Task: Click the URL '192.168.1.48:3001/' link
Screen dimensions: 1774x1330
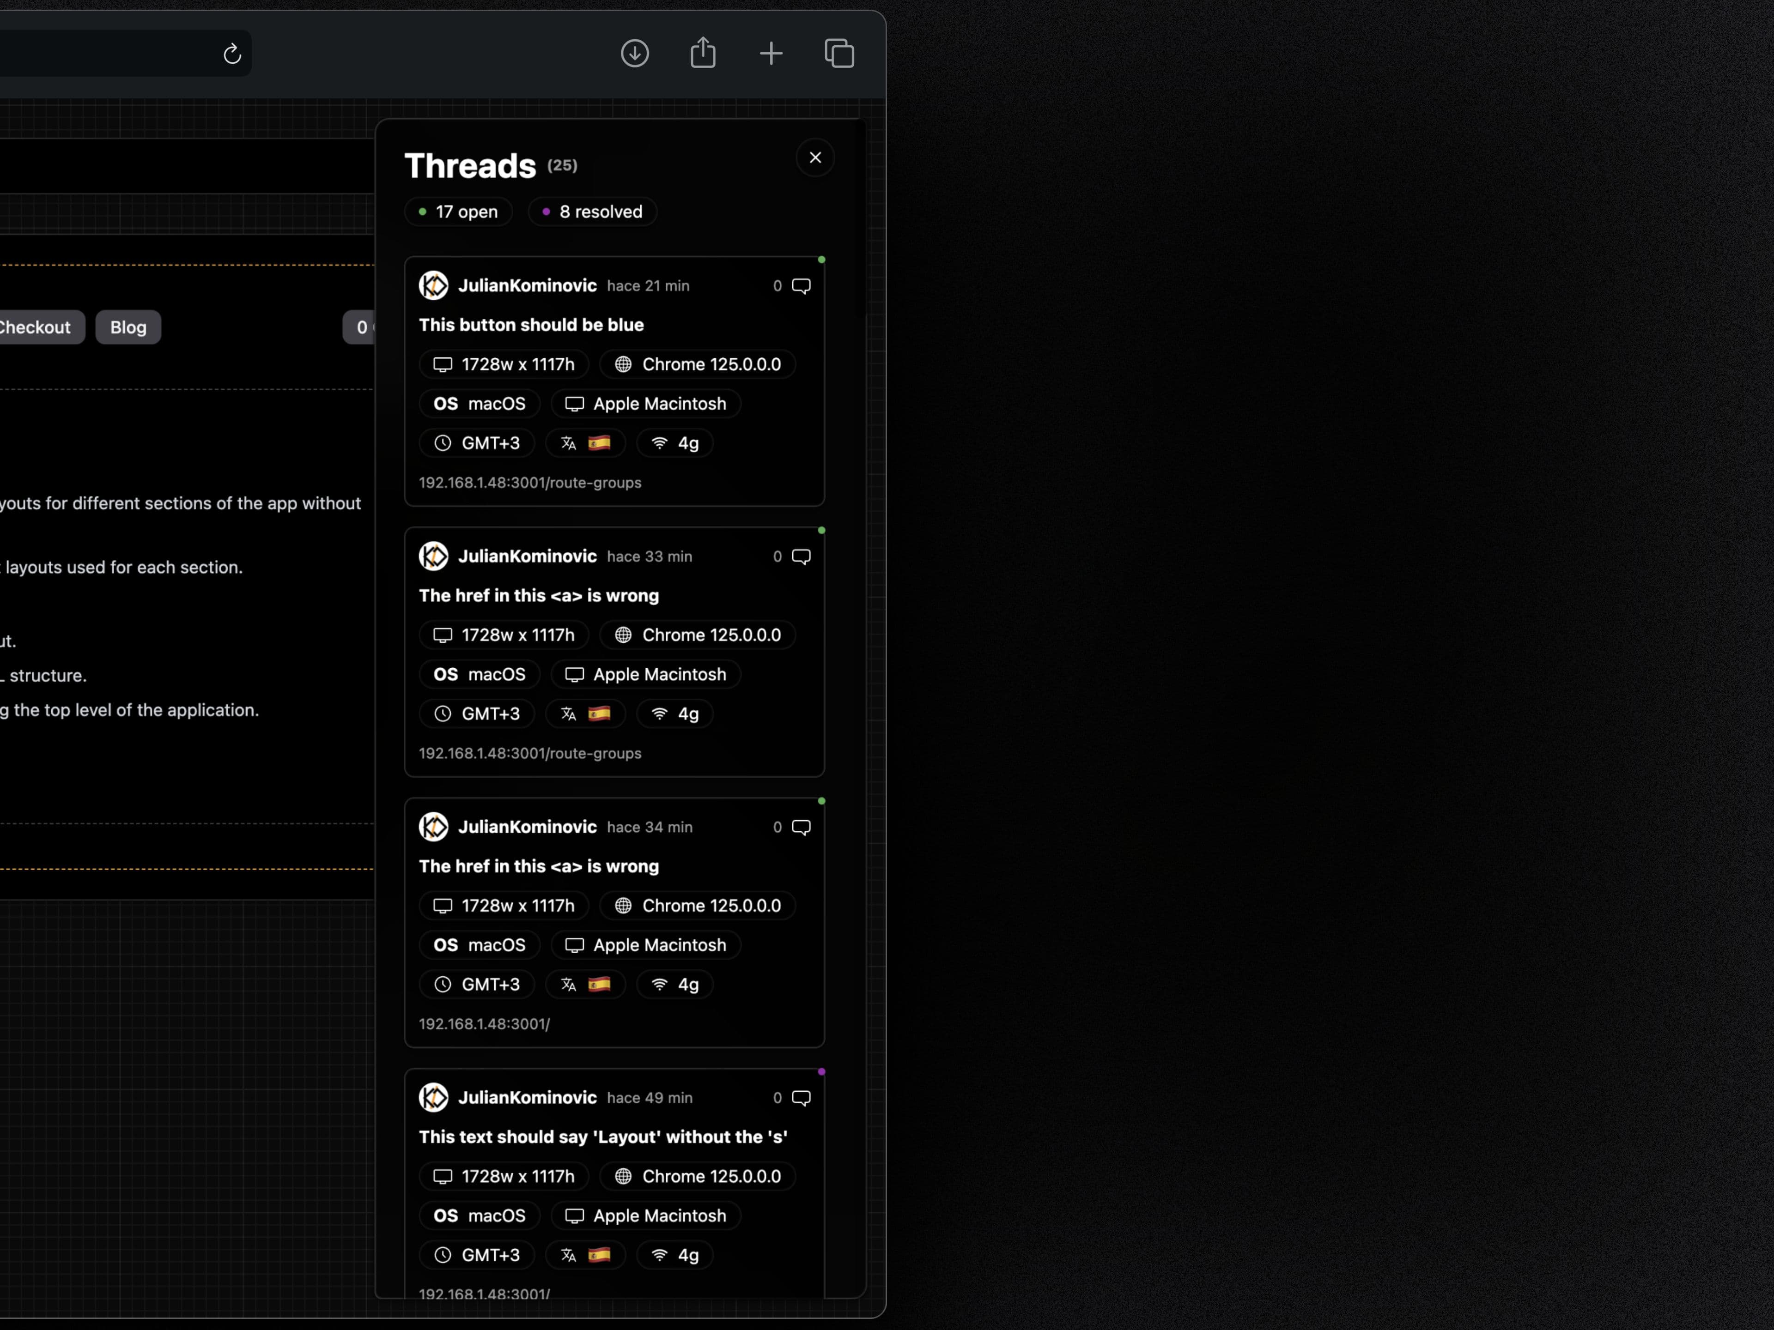Action: click(x=485, y=1022)
